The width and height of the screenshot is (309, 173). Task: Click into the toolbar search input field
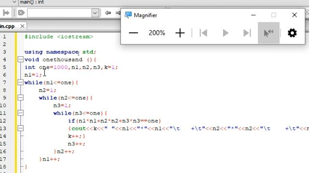(59, 13)
